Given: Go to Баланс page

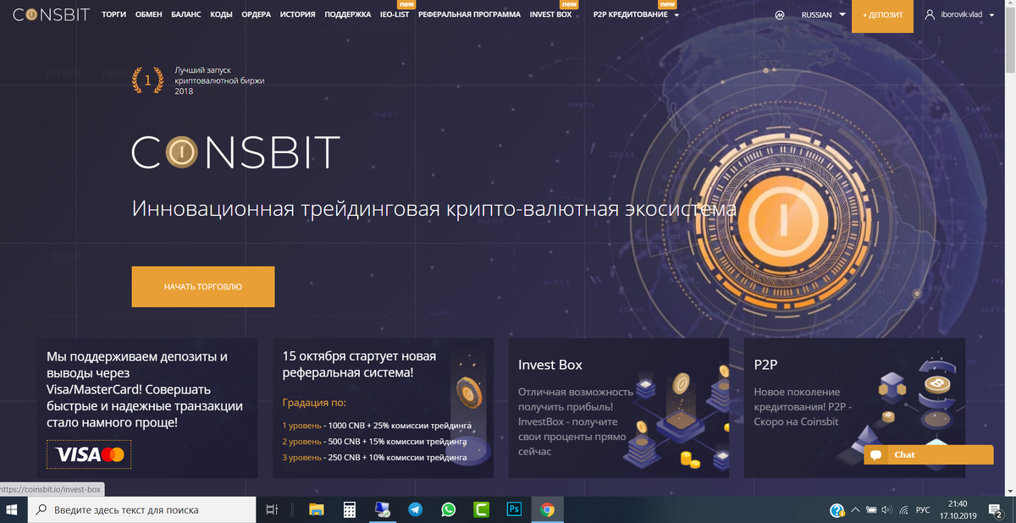Looking at the screenshot, I should click(x=186, y=15).
